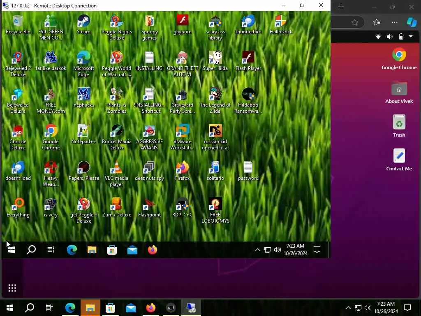Launch the Plants vs Zombies shortcut
This screenshot has height=316, width=421.
point(116,101)
